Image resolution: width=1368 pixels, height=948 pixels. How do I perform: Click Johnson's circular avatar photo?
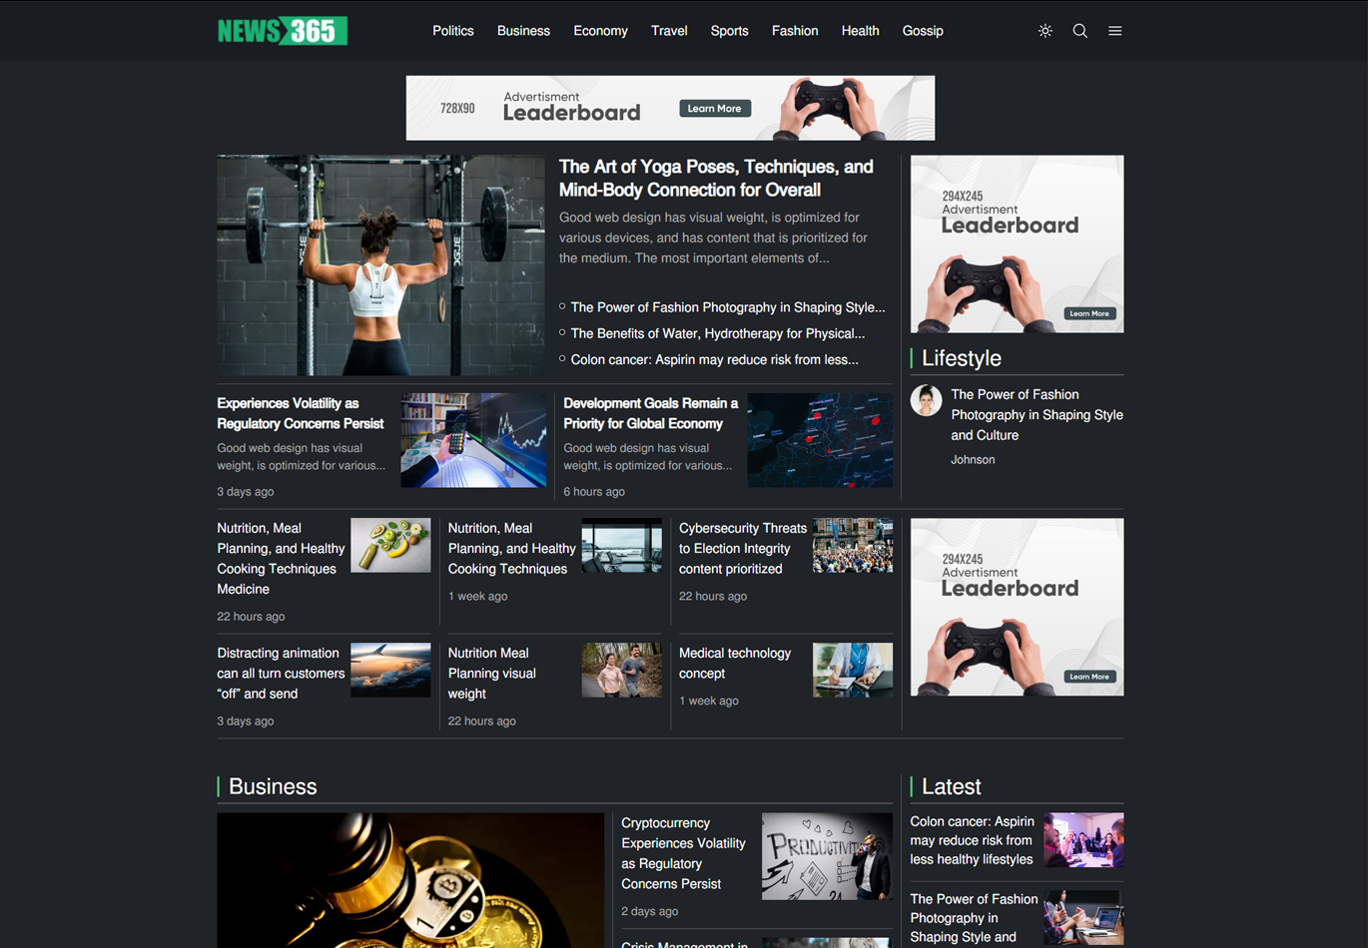[927, 400]
